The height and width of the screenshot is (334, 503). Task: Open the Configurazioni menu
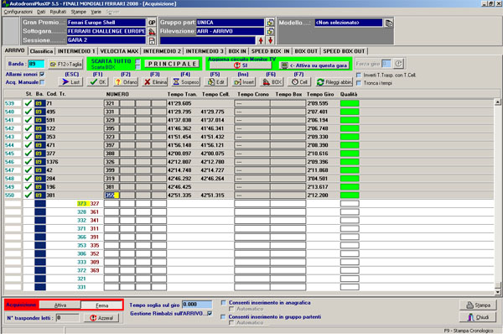[18, 12]
